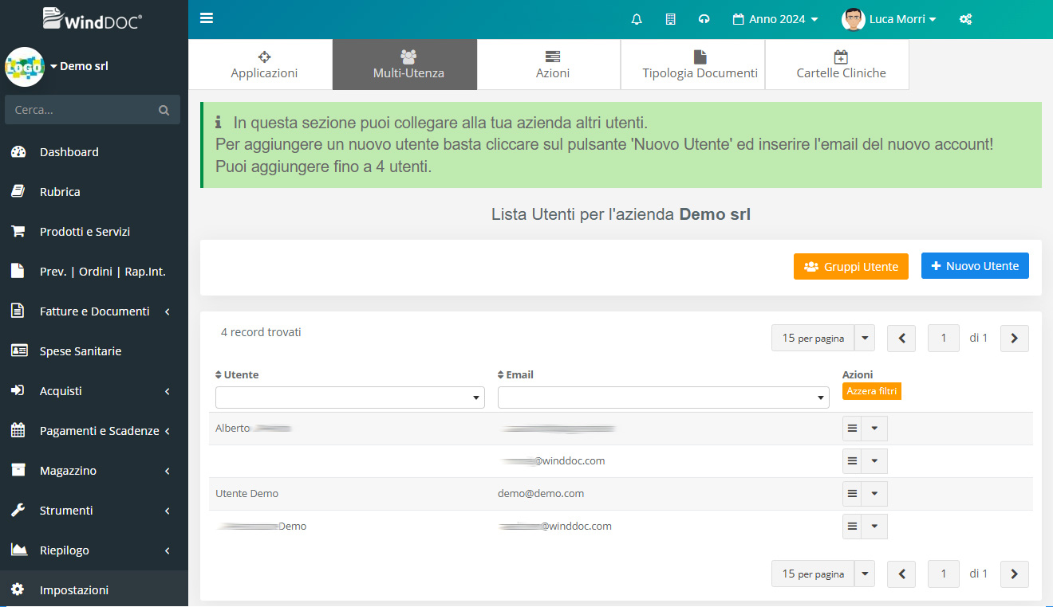Open the Email filter dropdown
The height and width of the screenshot is (607, 1053).
click(663, 397)
